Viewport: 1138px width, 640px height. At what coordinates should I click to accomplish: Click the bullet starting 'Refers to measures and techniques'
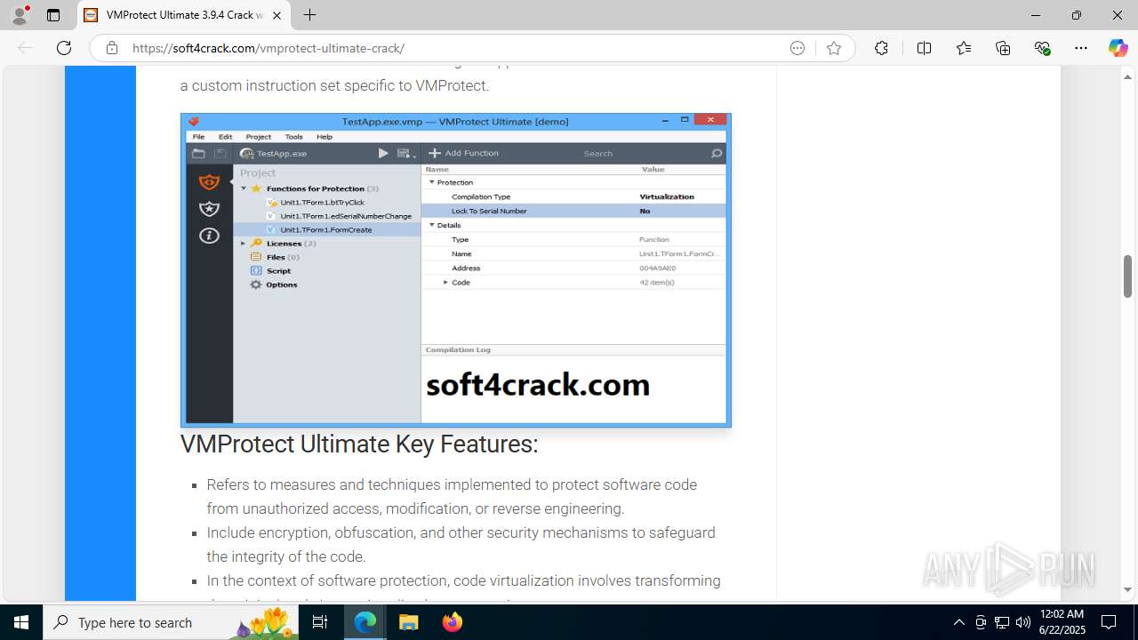pos(452,497)
